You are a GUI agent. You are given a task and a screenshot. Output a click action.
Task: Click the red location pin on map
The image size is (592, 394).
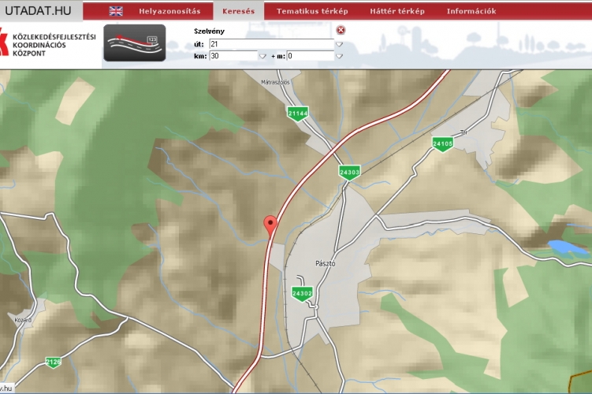pyautogui.click(x=271, y=224)
